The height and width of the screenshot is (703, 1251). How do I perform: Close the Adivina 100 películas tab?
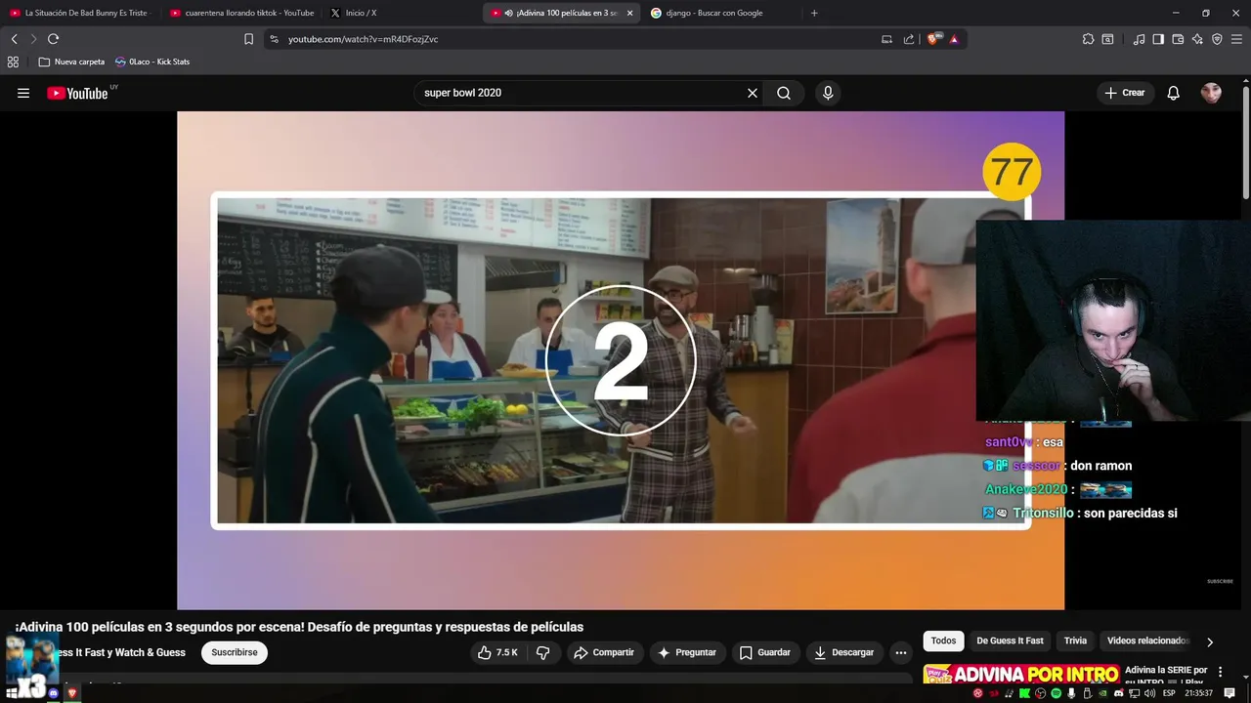point(629,13)
